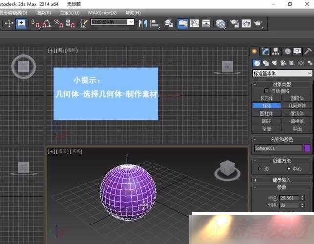Click the Sphere001 name field
Screen dimensions: 314x244
278,148
